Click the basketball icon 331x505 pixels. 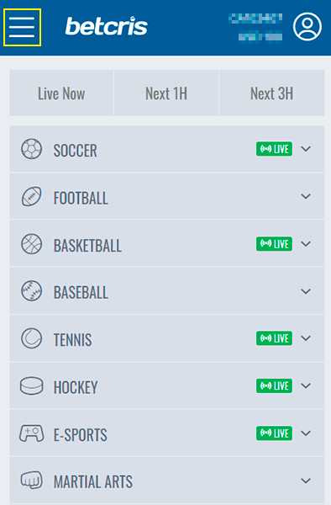click(31, 244)
